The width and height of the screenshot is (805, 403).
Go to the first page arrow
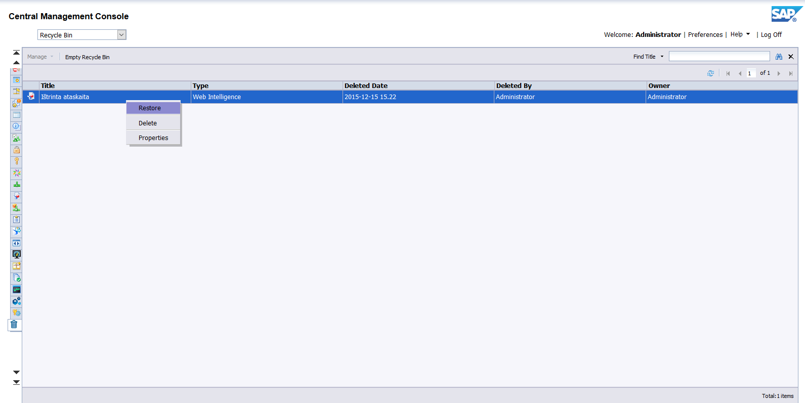[728, 73]
